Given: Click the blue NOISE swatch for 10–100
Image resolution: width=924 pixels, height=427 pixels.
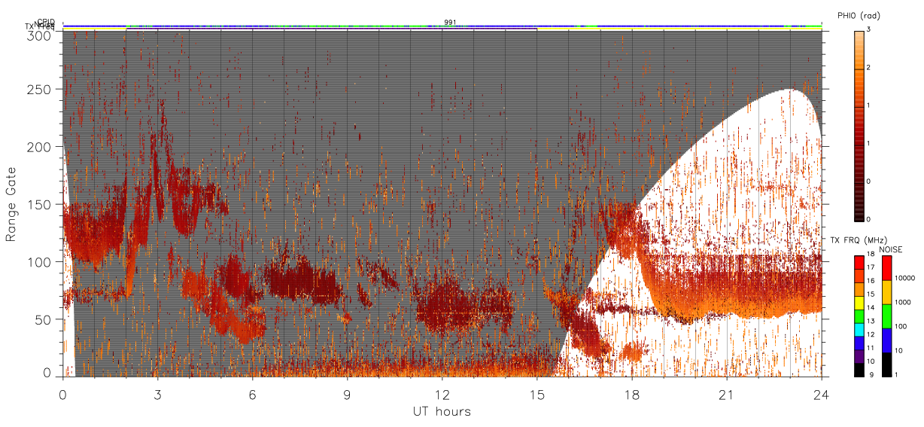Looking at the screenshot, I should point(886,340).
